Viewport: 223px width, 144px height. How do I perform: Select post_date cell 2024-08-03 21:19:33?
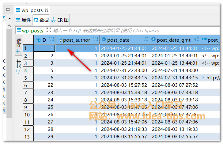124,129
